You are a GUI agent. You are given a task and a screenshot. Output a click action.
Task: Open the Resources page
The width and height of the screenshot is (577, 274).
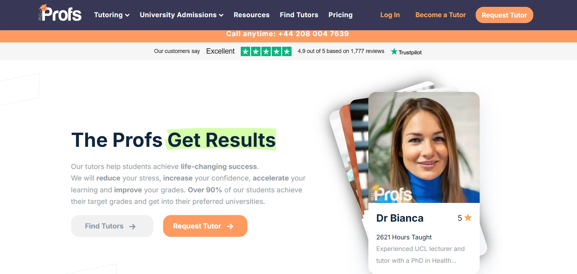point(251,15)
